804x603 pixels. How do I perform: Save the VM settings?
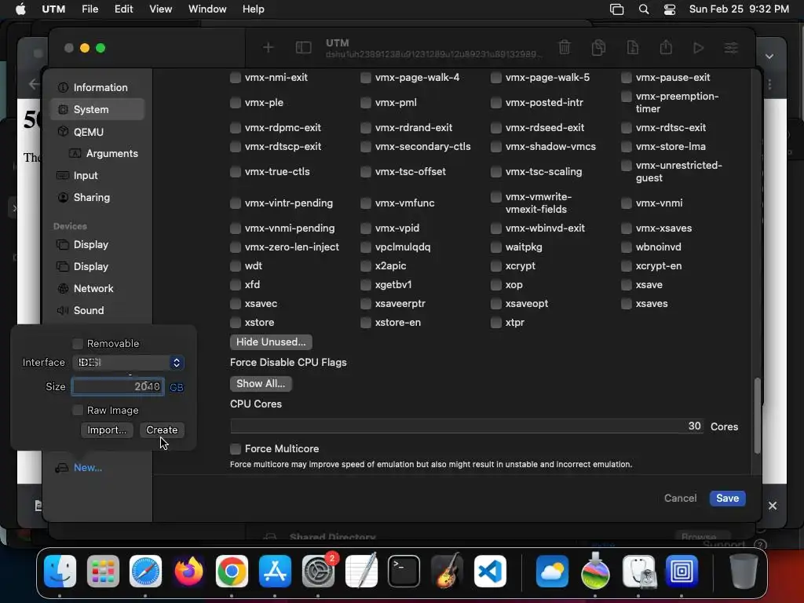coord(727,499)
